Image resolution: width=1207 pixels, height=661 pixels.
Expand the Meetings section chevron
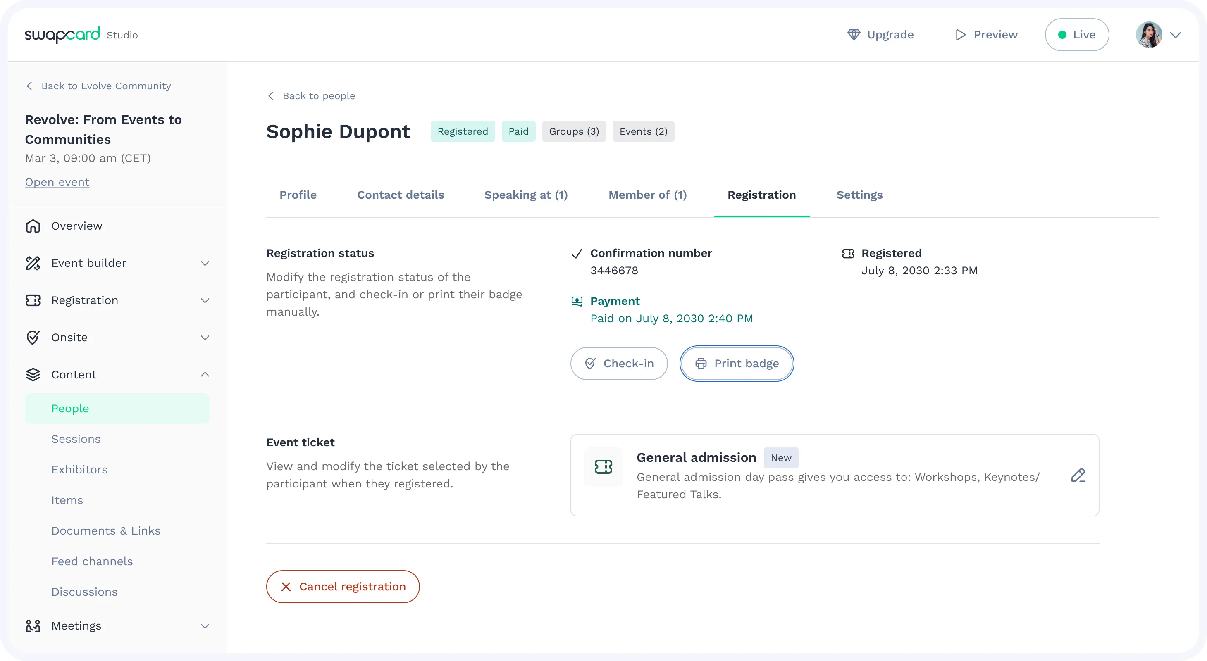(x=205, y=626)
